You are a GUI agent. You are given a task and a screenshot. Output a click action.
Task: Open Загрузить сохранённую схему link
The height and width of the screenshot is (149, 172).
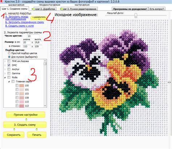click(25, 22)
